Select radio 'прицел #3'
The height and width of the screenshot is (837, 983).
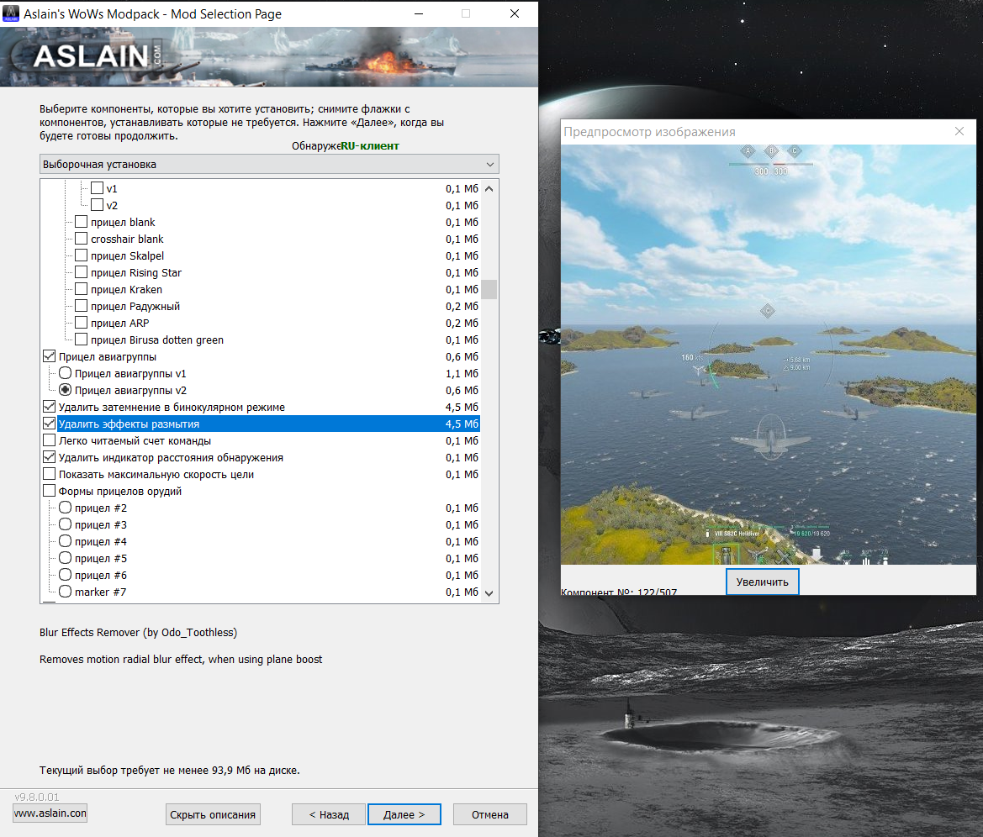tap(66, 524)
